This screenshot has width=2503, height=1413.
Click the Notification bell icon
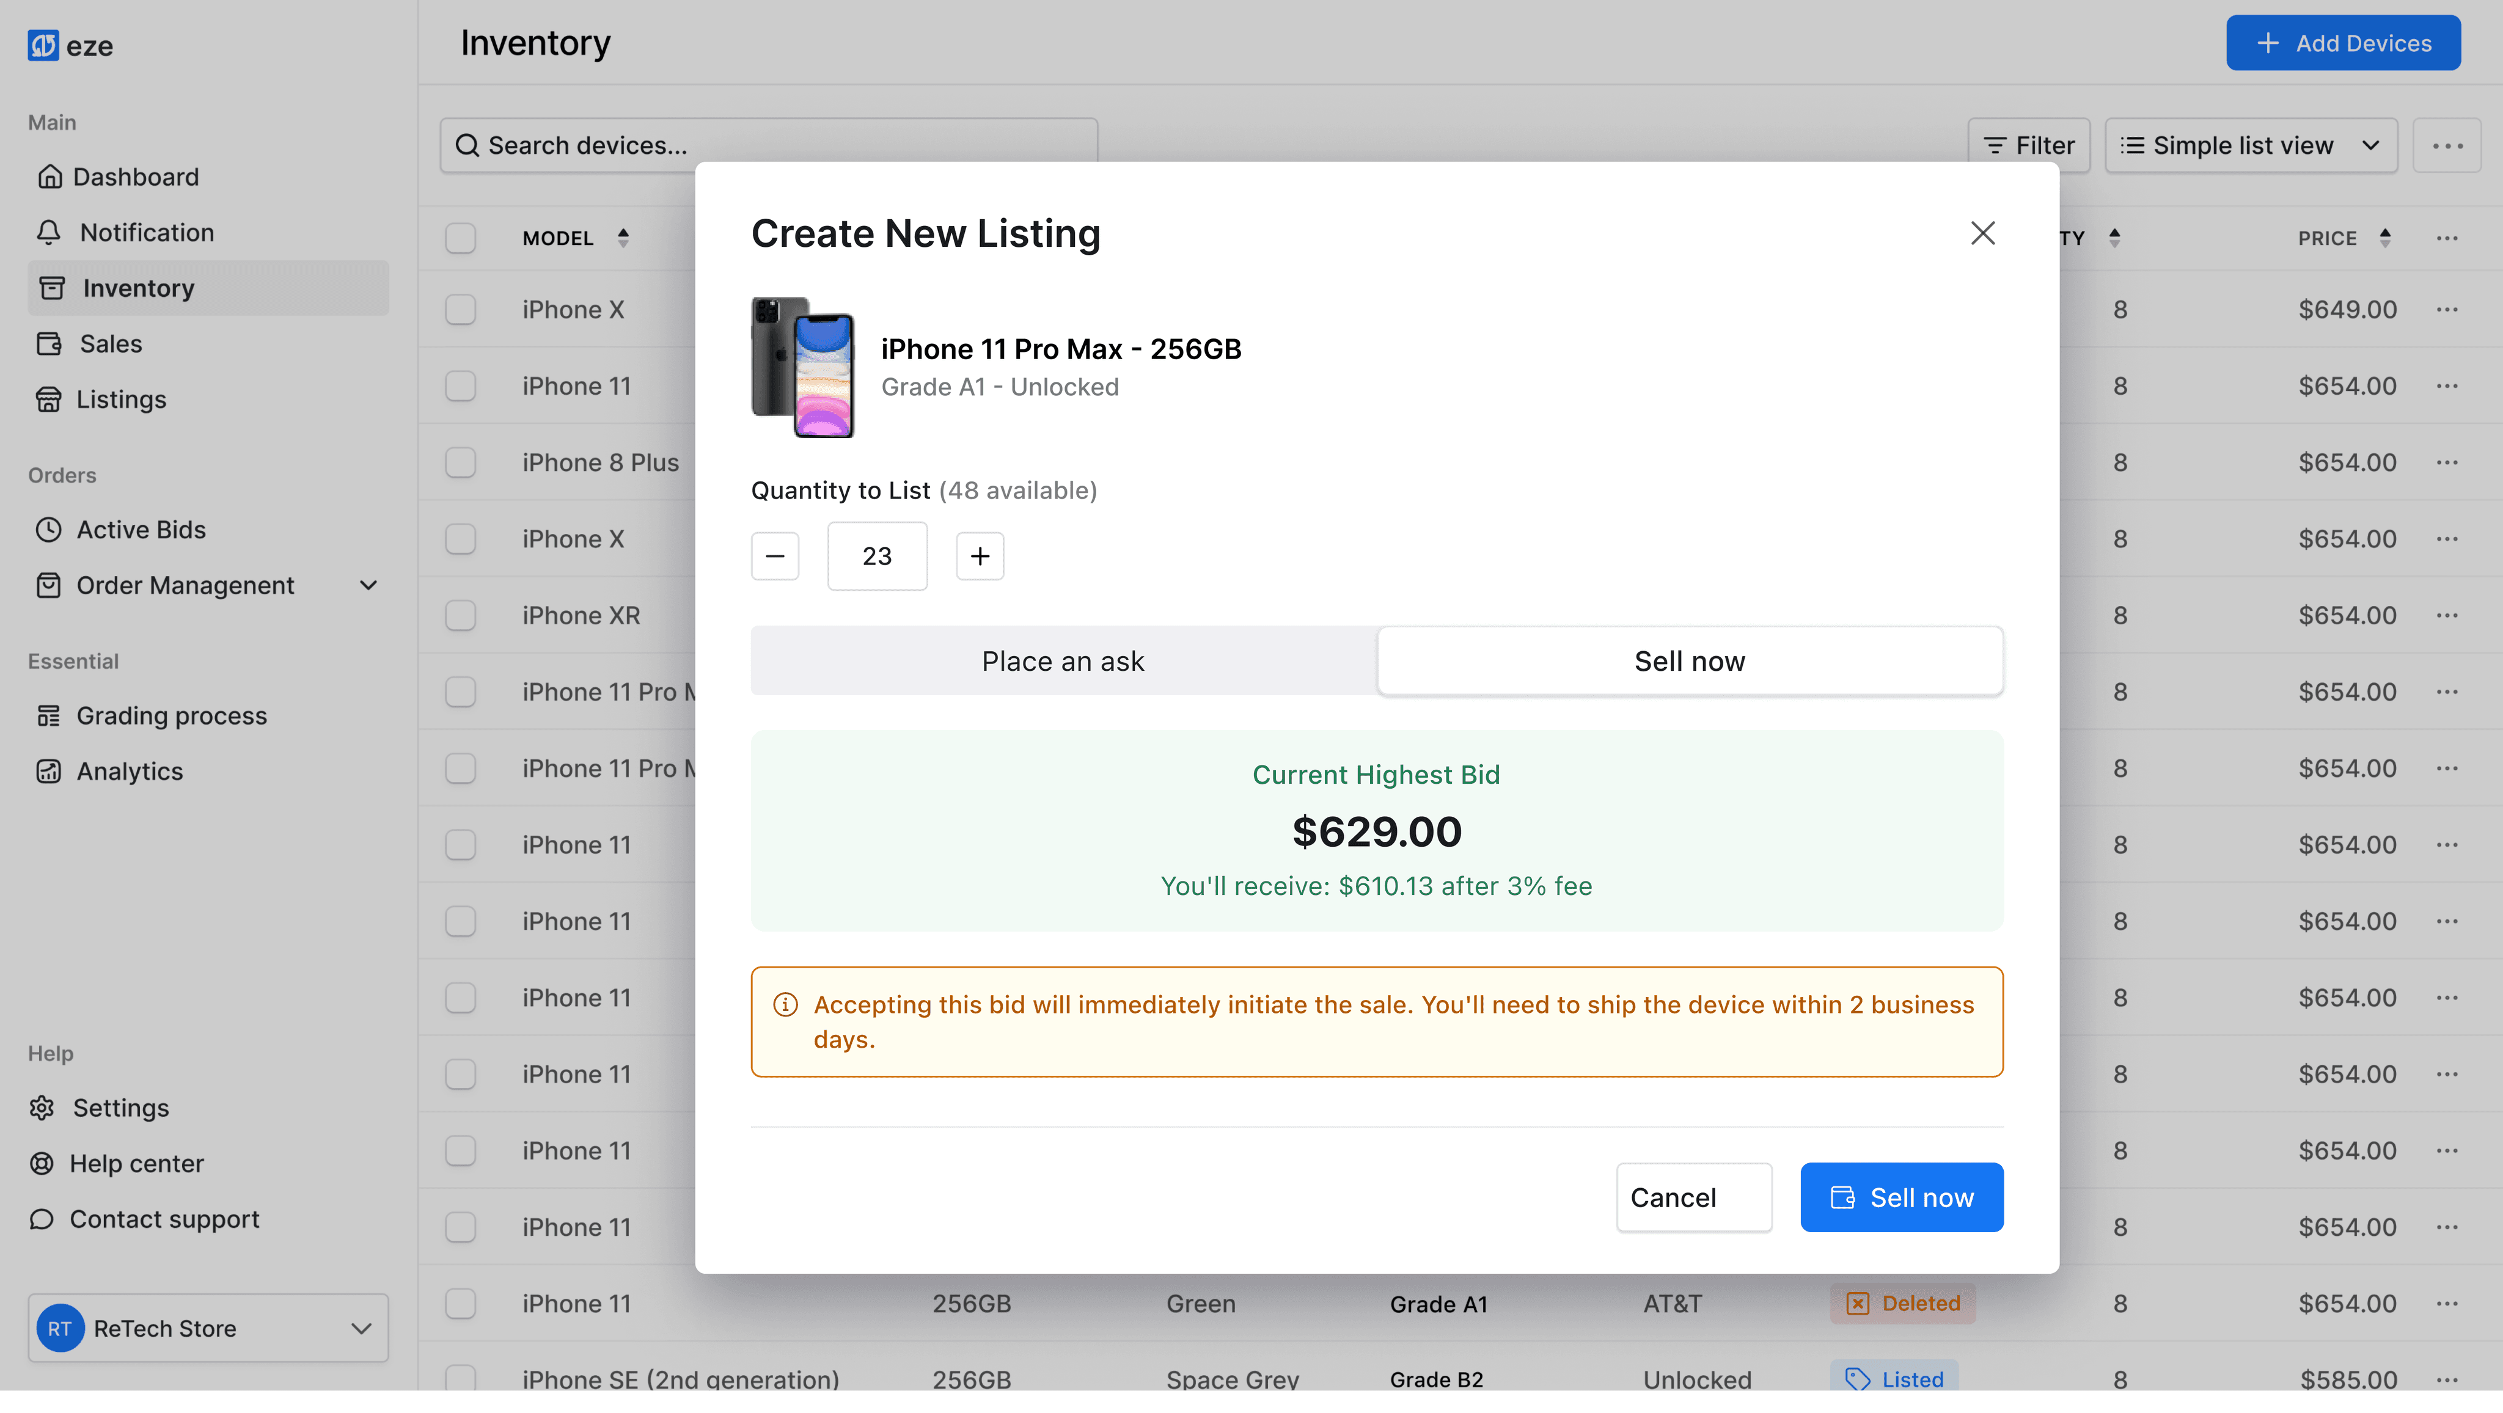[x=49, y=233]
